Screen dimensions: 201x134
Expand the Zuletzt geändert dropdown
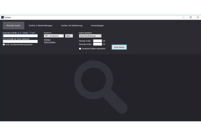coord(90,36)
